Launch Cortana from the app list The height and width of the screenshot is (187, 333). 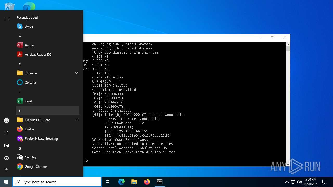[48, 83]
